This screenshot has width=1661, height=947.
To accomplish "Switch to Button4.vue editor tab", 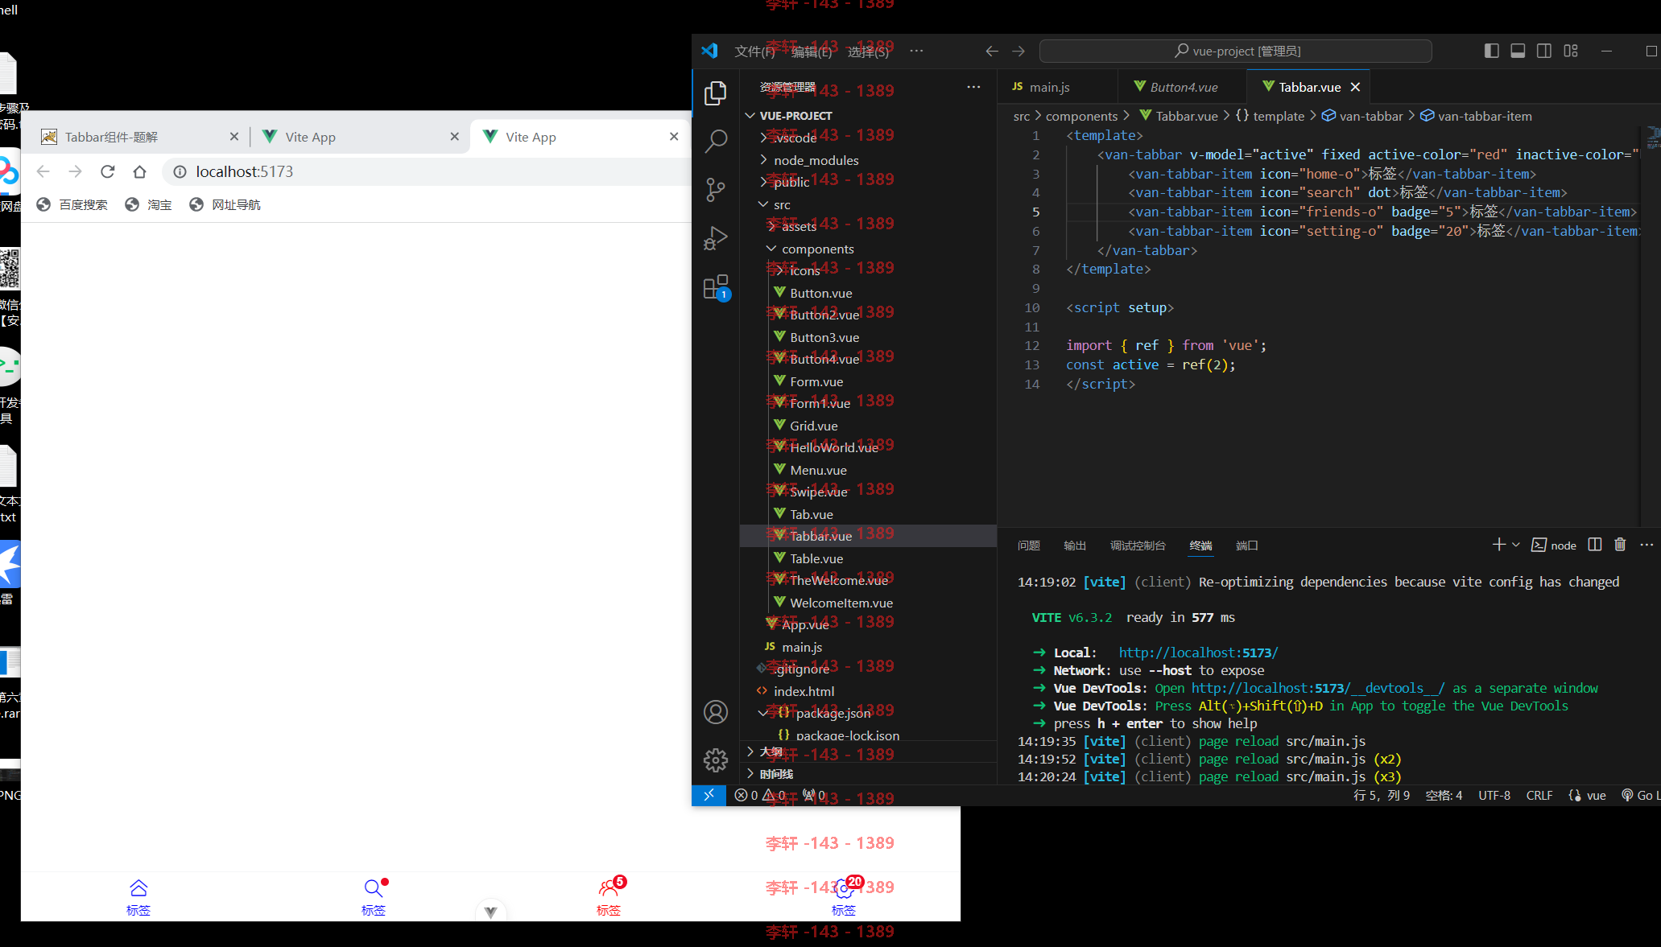I will pyautogui.click(x=1184, y=87).
